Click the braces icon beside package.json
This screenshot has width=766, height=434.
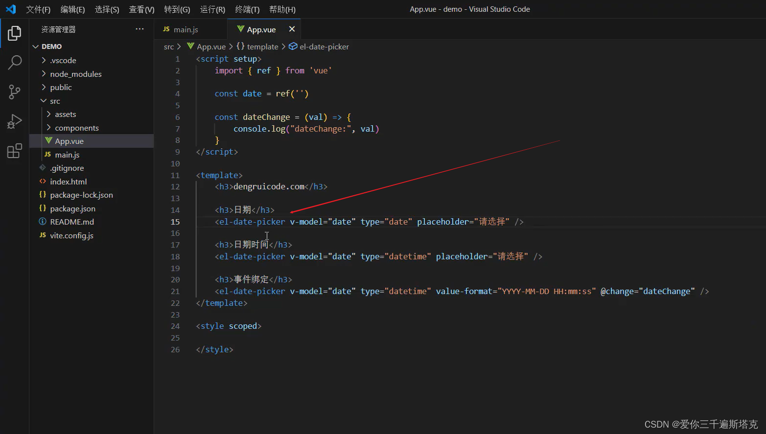click(43, 208)
